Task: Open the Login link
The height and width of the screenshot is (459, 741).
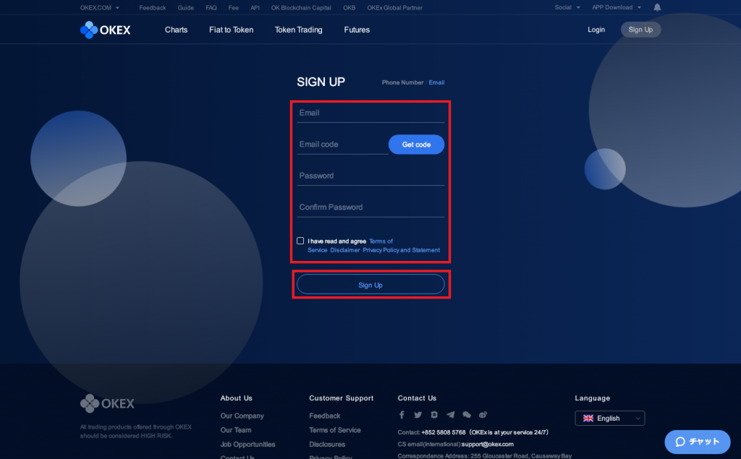Action: pyautogui.click(x=596, y=30)
